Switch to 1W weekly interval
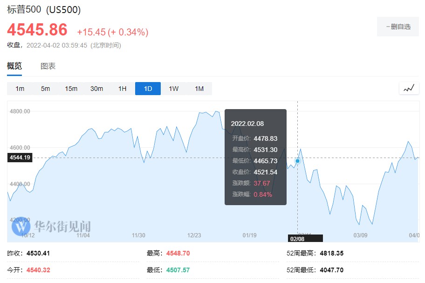 [173, 89]
